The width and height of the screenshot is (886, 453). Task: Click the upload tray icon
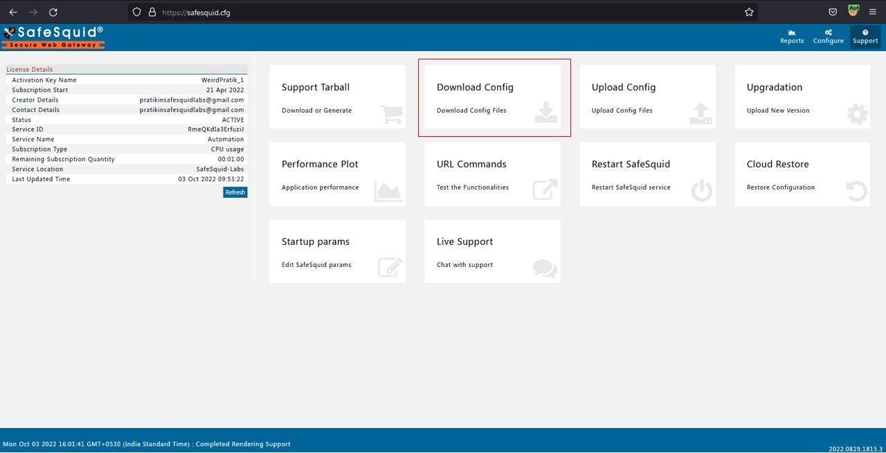[x=701, y=113]
